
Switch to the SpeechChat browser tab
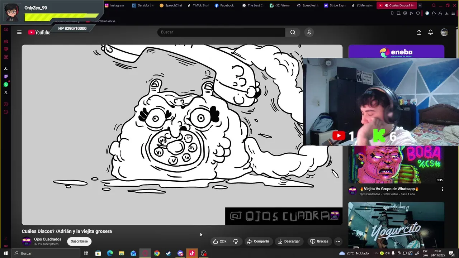click(171, 5)
